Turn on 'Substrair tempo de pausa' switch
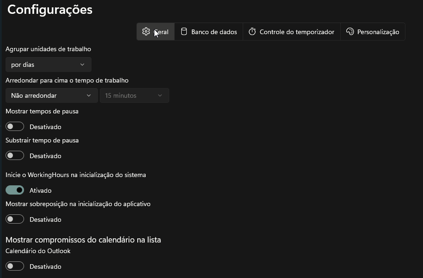Screen dimensions: 423x278 (15, 155)
